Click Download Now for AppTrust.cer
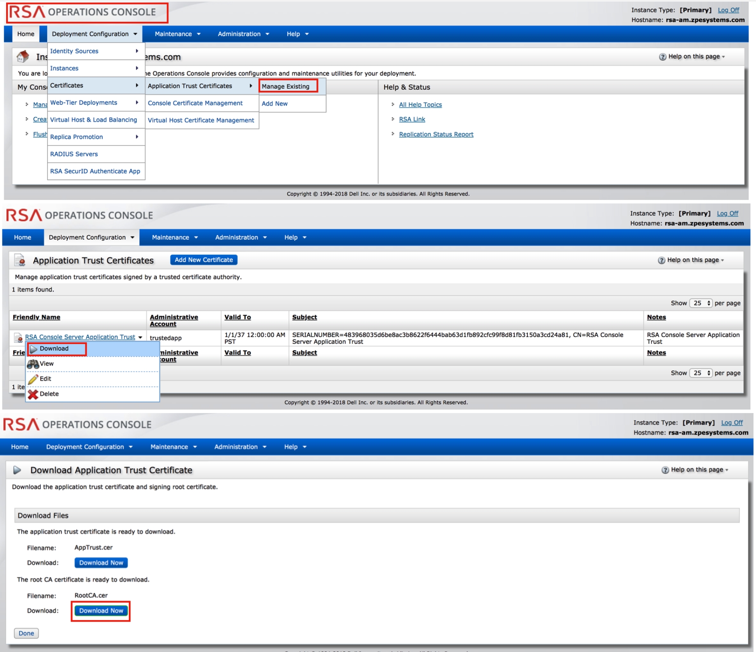The height and width of the screenshot is (652, 756). [x=101, y=563]
